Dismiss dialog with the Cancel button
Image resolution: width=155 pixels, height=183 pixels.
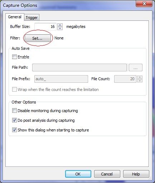[x=107, y=174]
